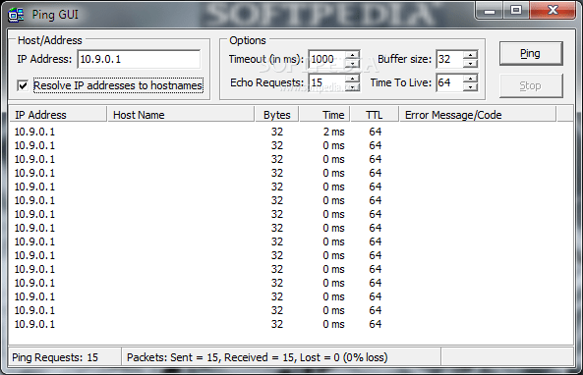Focus the IP Address input field

(139, 59)
